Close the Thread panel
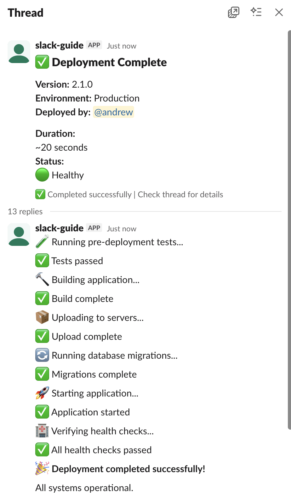 click(279, 12)
